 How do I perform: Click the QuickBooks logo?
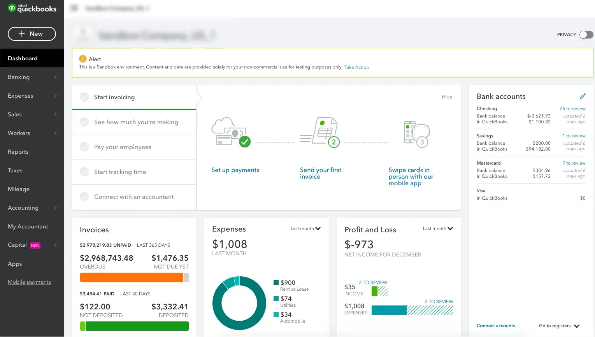(x=31, y=8)
